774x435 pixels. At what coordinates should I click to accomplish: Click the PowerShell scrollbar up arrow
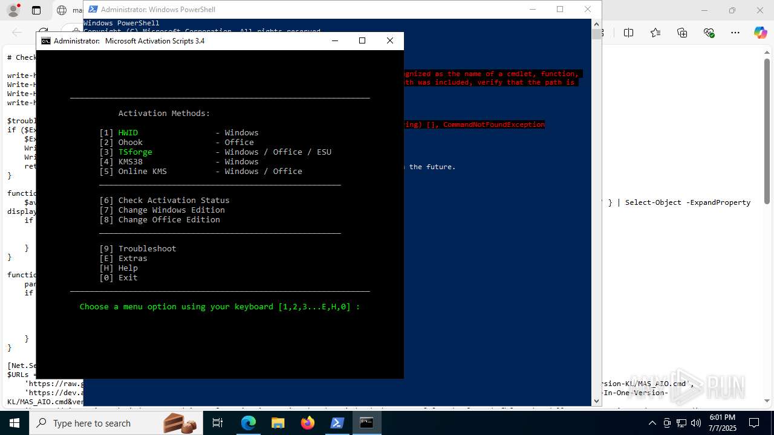click(596, 24)
